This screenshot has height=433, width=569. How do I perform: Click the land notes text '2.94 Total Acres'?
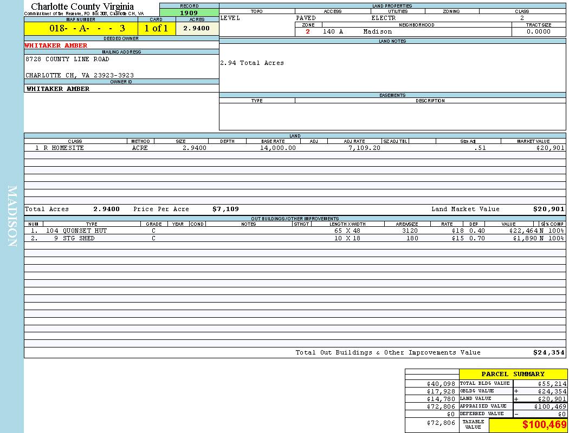pos(252,63)
